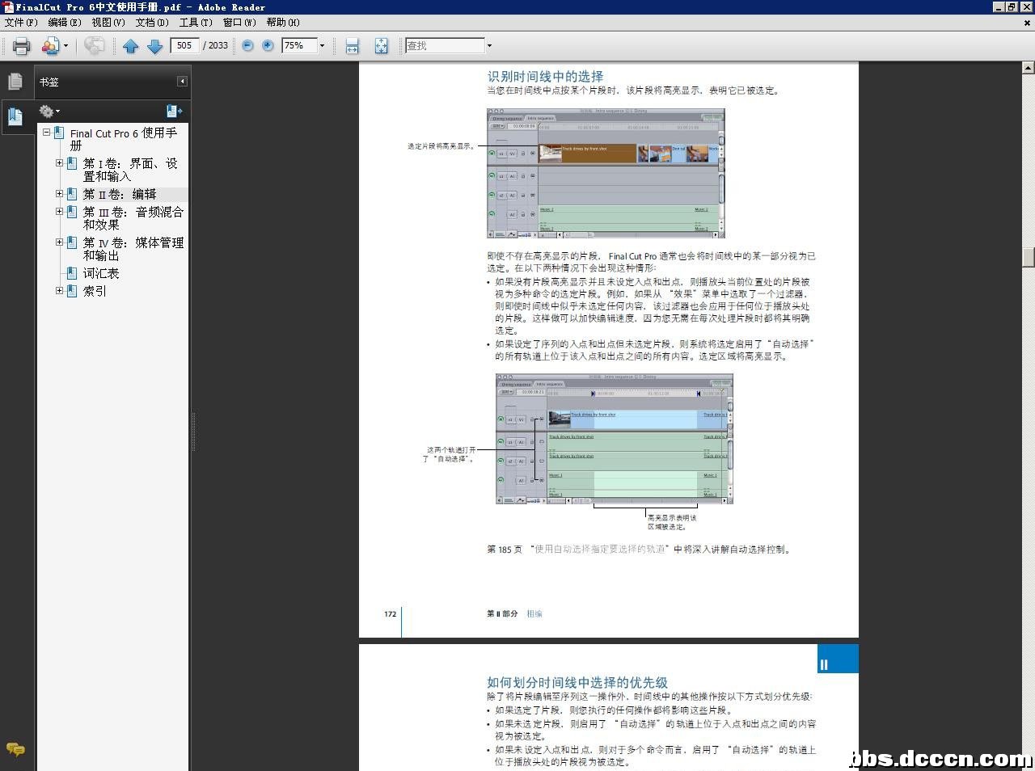Open the 文档(D) menu
Viewport: 1035px width, 771px height.
click(x=152, y=23)
